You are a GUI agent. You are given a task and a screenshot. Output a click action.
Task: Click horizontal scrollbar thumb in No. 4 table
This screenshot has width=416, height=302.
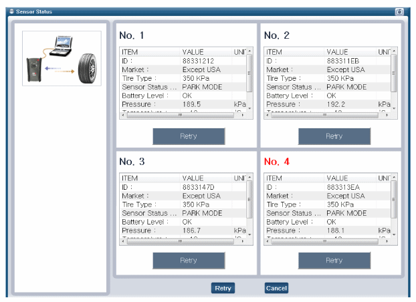pyautogui.click(x=325, y=242)
